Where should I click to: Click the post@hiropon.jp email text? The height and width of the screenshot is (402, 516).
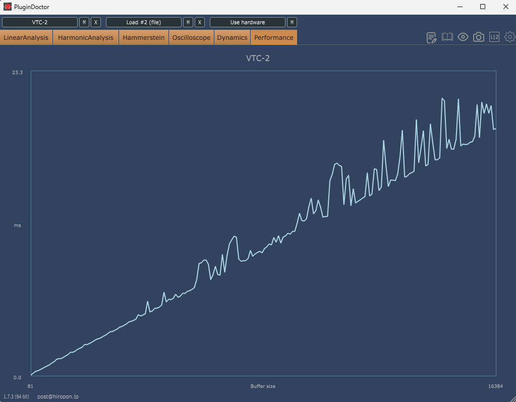pos(58,396)
